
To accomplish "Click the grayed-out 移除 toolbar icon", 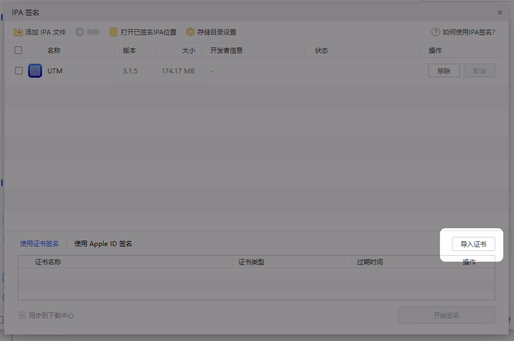I will (x=80, y=32).
